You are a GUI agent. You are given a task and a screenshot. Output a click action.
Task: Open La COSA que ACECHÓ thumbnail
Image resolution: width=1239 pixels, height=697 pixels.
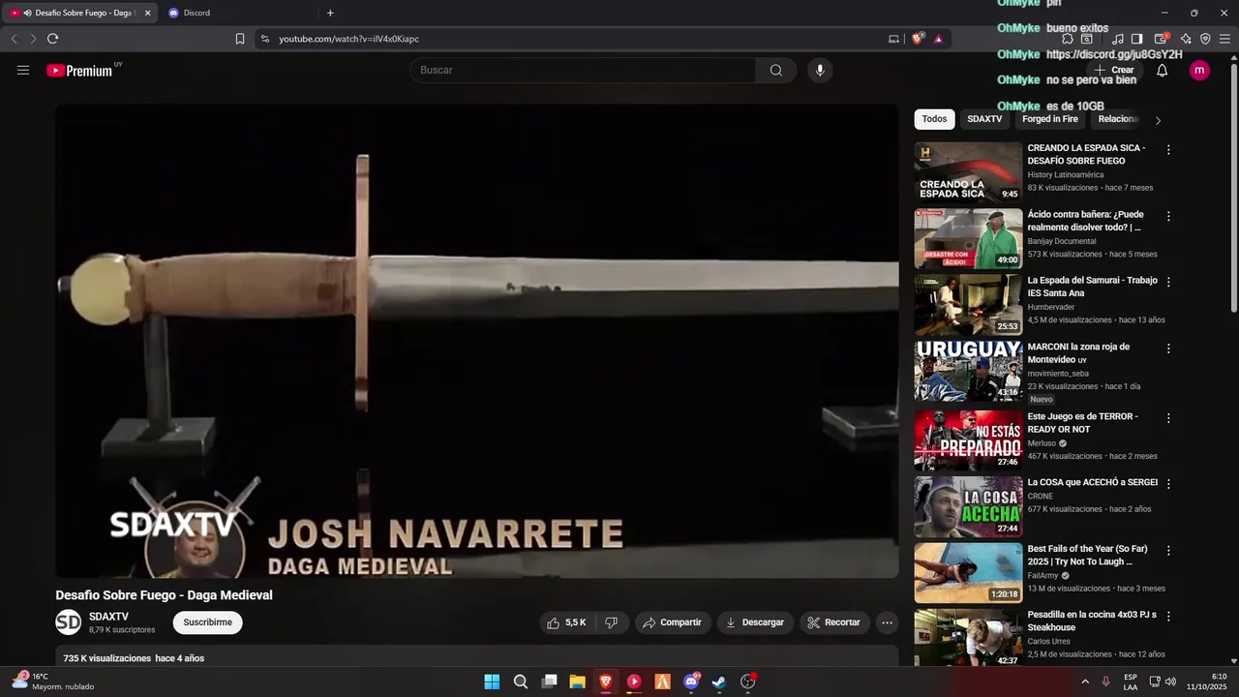968,506
